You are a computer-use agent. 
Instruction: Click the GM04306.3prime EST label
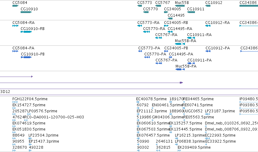click(168, 117)
